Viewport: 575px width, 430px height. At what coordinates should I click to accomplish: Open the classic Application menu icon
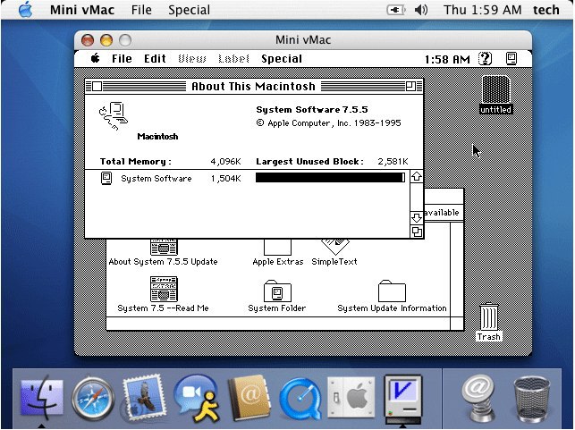(x=512, y=59)
